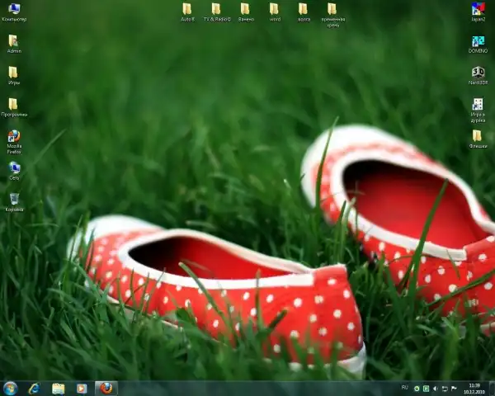
Task: Open the DOMINO shortcut
Action: point(478,40)
